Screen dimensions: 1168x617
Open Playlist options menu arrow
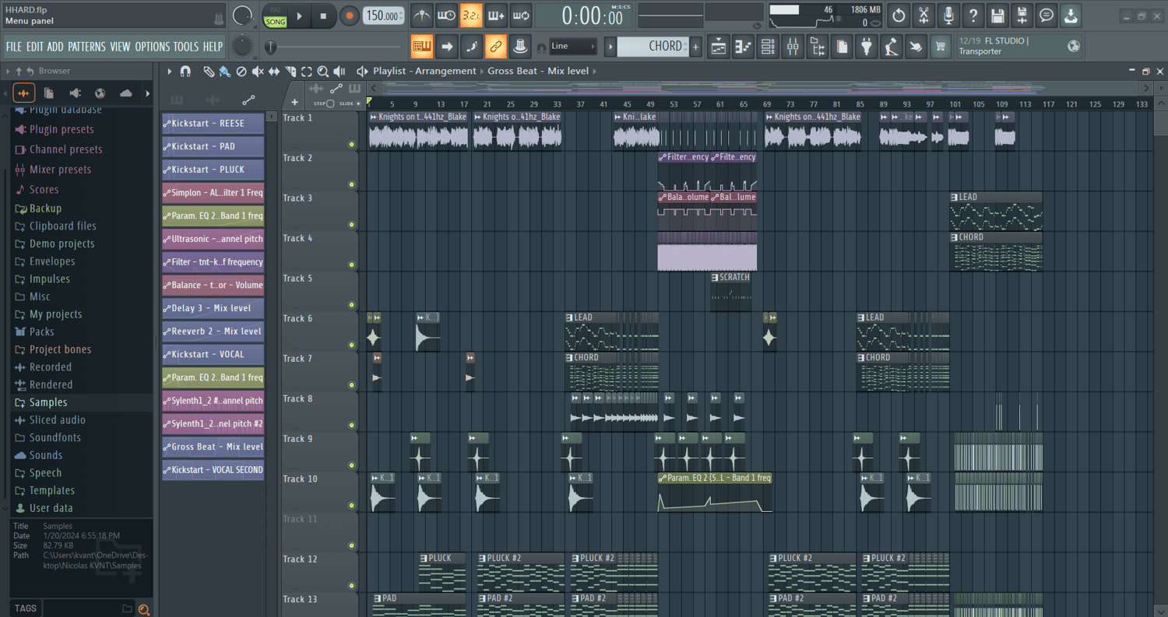point(169,71)
